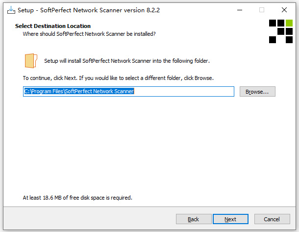Viewport: 299px width, 232px height.
Task: Click the disabled maximize button
Action: point(262,10)
